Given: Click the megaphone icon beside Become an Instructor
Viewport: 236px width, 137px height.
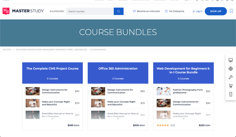Looking at the screenshot, I should (134, 11).
